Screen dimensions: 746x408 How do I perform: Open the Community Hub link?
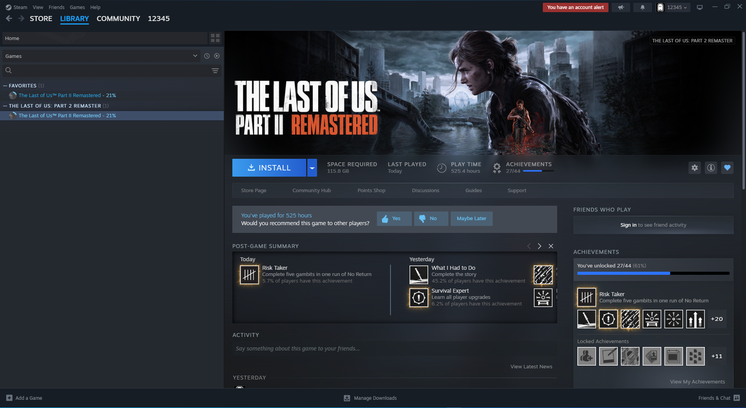tap(311, 190)
